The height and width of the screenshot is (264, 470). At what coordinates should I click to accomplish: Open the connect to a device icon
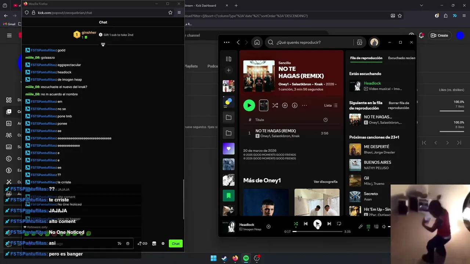[376, 227]
